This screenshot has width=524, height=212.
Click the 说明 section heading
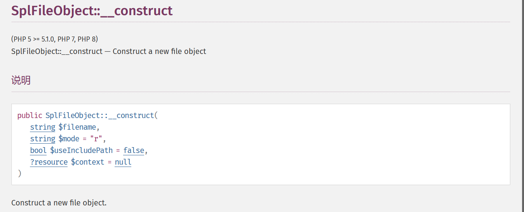point(21,80)
